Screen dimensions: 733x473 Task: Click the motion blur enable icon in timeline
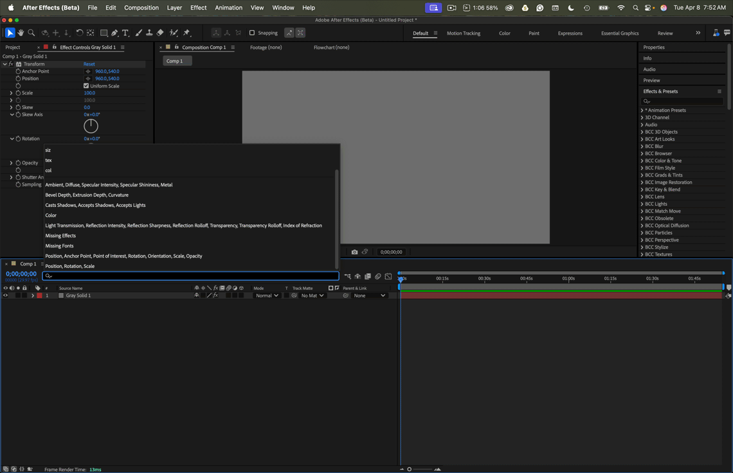tap(377, 276)
